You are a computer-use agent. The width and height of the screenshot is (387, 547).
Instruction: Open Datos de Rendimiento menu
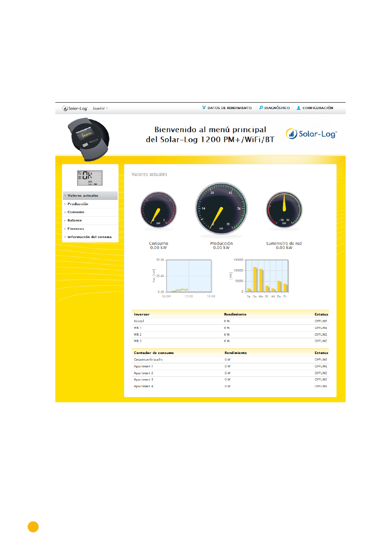pyautogui.click(x=229, y=108)
